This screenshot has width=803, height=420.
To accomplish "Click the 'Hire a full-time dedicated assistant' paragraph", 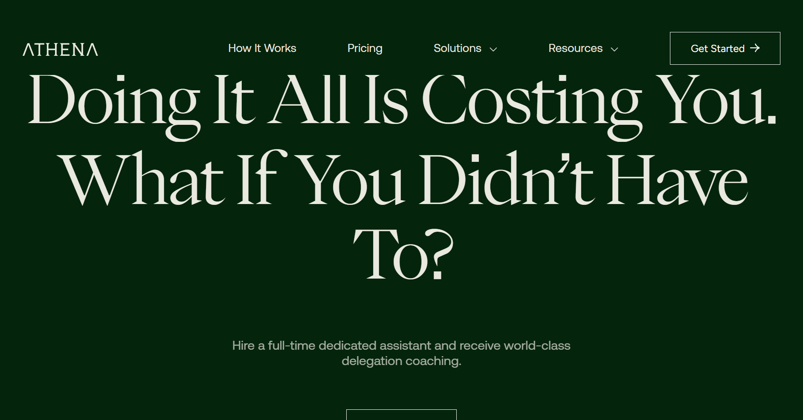I will [x=401, y=353].
